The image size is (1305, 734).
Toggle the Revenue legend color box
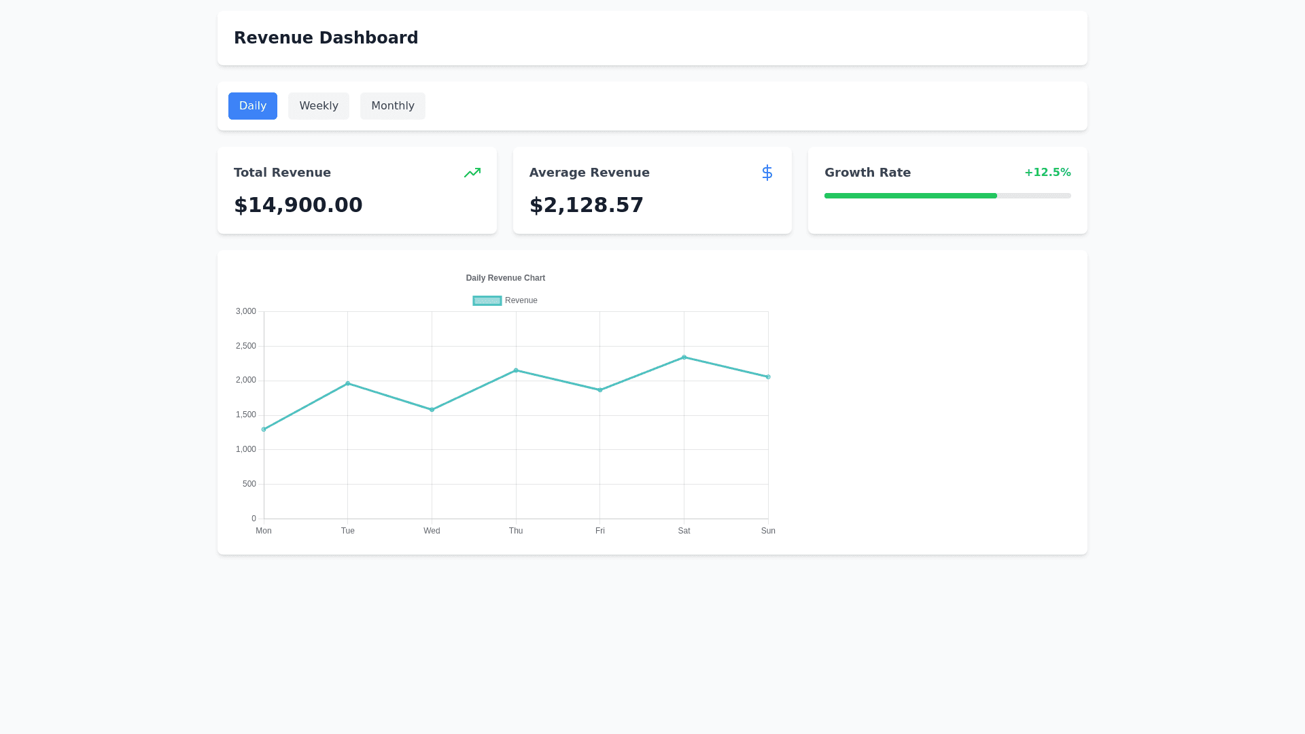[487, 300]
